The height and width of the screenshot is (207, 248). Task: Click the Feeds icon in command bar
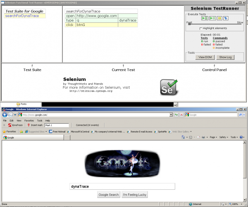191,137
